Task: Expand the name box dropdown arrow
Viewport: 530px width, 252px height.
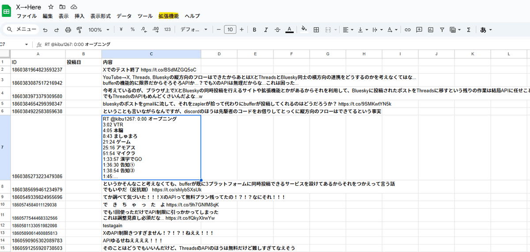Action: (x=26, y=45)
